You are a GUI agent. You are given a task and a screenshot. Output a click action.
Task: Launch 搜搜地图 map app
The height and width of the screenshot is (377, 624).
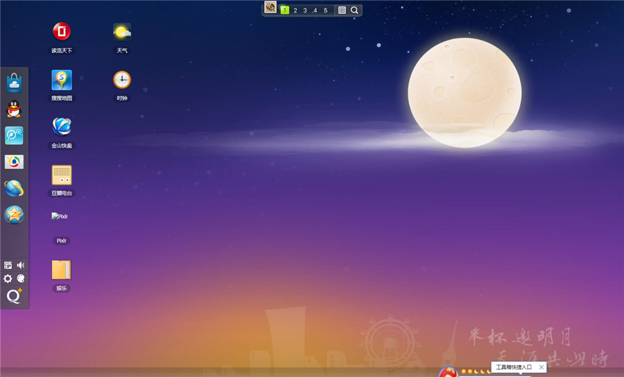coord(62,80)
